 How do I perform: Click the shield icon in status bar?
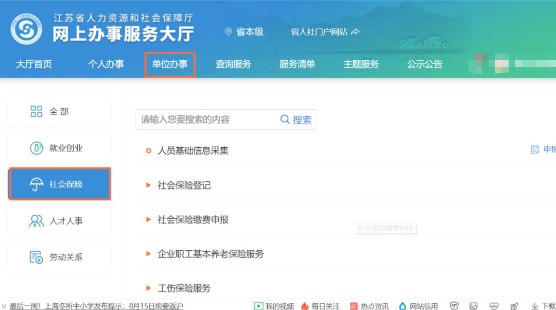click(454, 306)
